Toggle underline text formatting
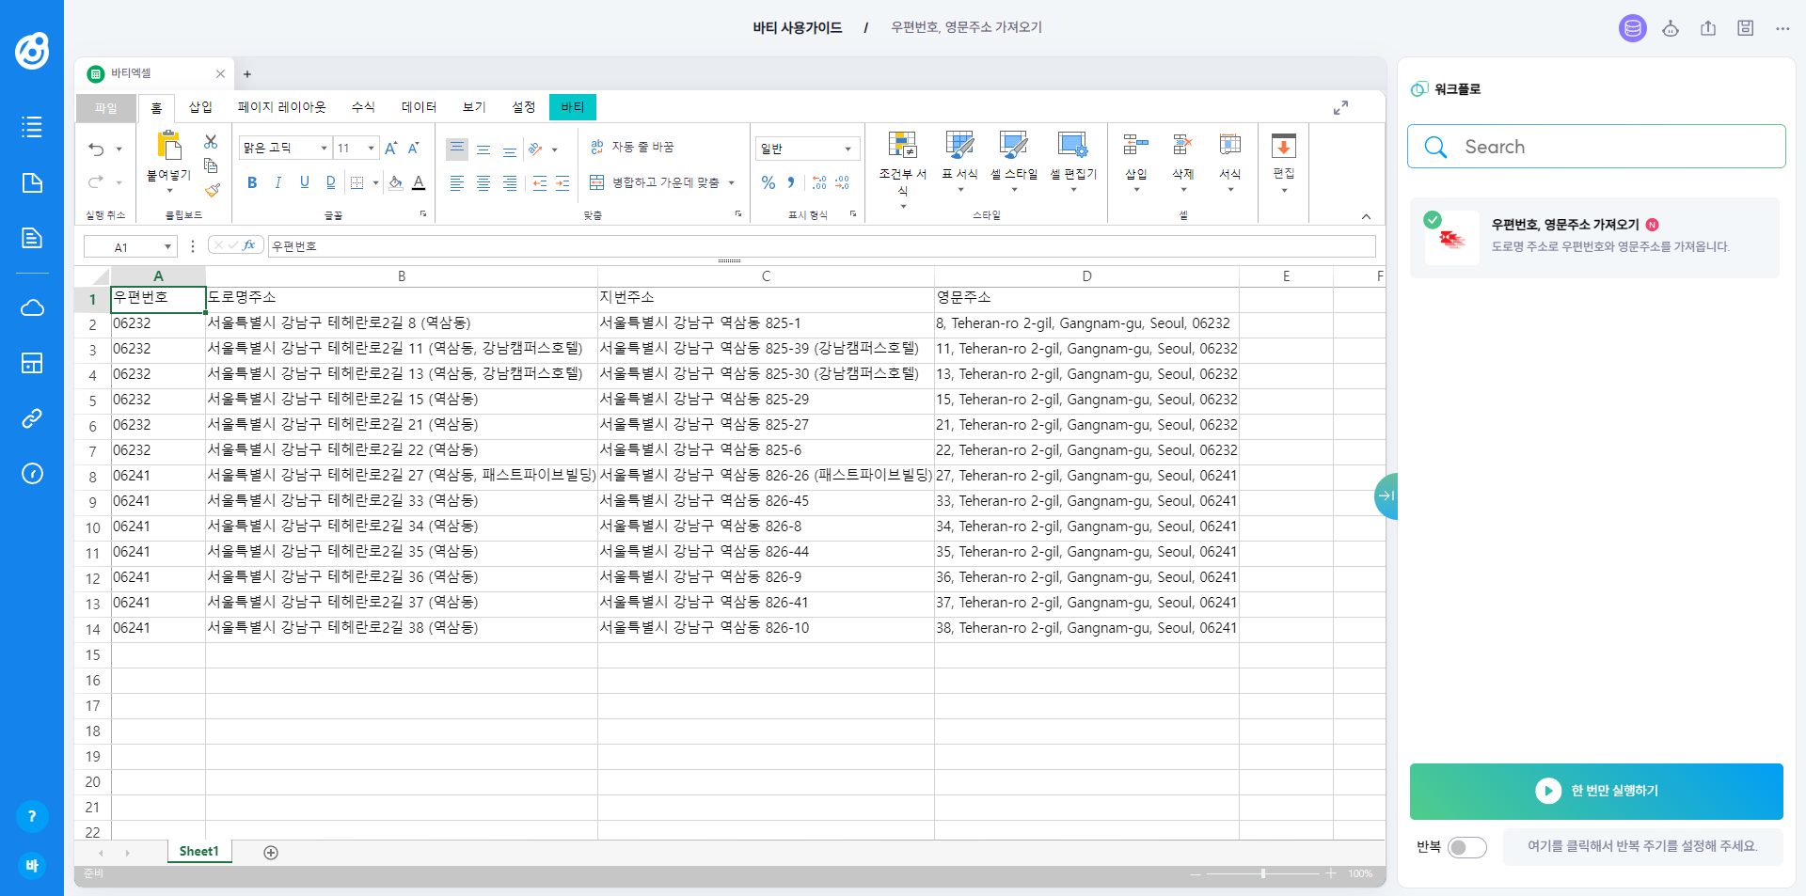 (304, 182)
